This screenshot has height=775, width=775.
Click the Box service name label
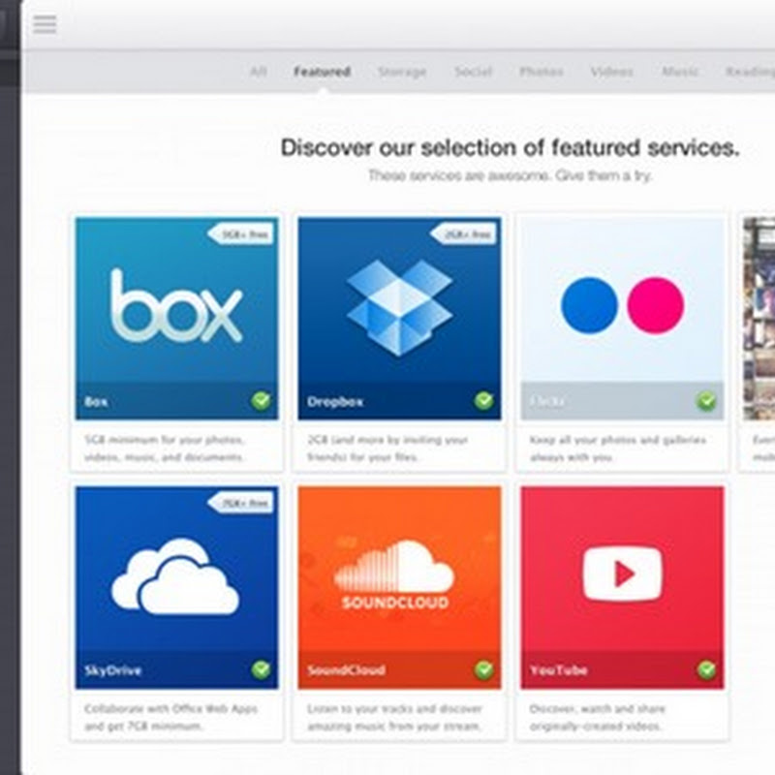(x=96, y=402)
